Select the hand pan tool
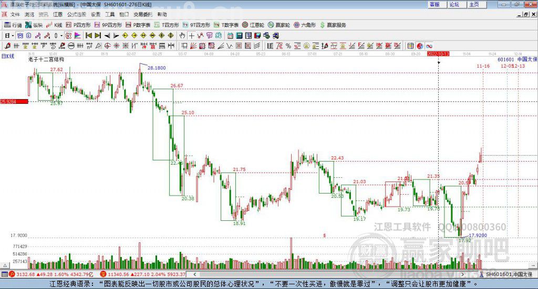The image size is (538, 289). (x=182, y=36)
